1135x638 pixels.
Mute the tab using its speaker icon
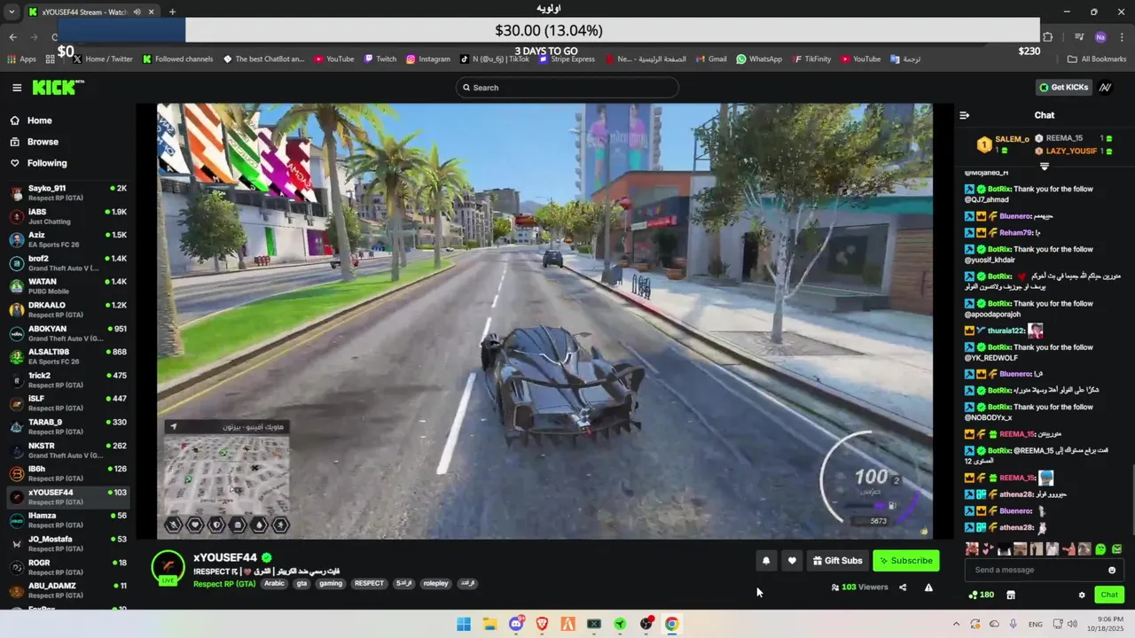tap(137, 12)
